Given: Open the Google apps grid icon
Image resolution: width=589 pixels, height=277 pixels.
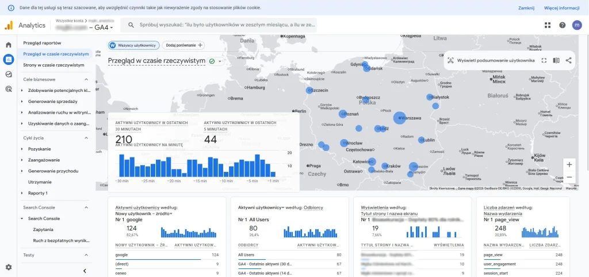Looking at the screenshot, I should tap(548, 25).
